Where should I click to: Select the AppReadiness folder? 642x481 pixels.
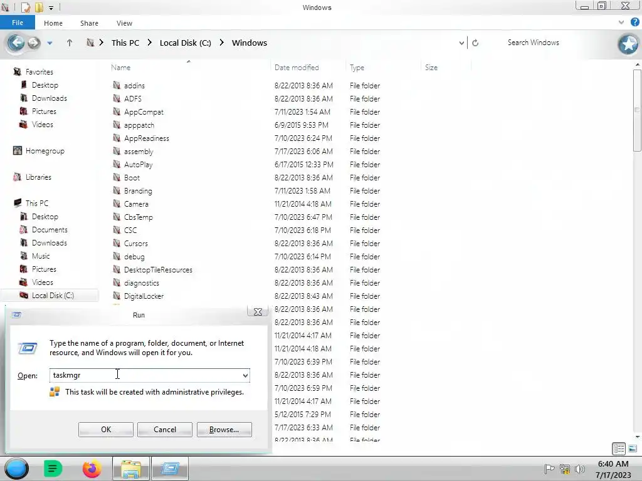147,138
